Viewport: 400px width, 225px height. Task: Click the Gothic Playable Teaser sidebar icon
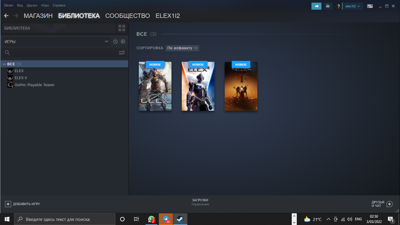tap(10, 85)
